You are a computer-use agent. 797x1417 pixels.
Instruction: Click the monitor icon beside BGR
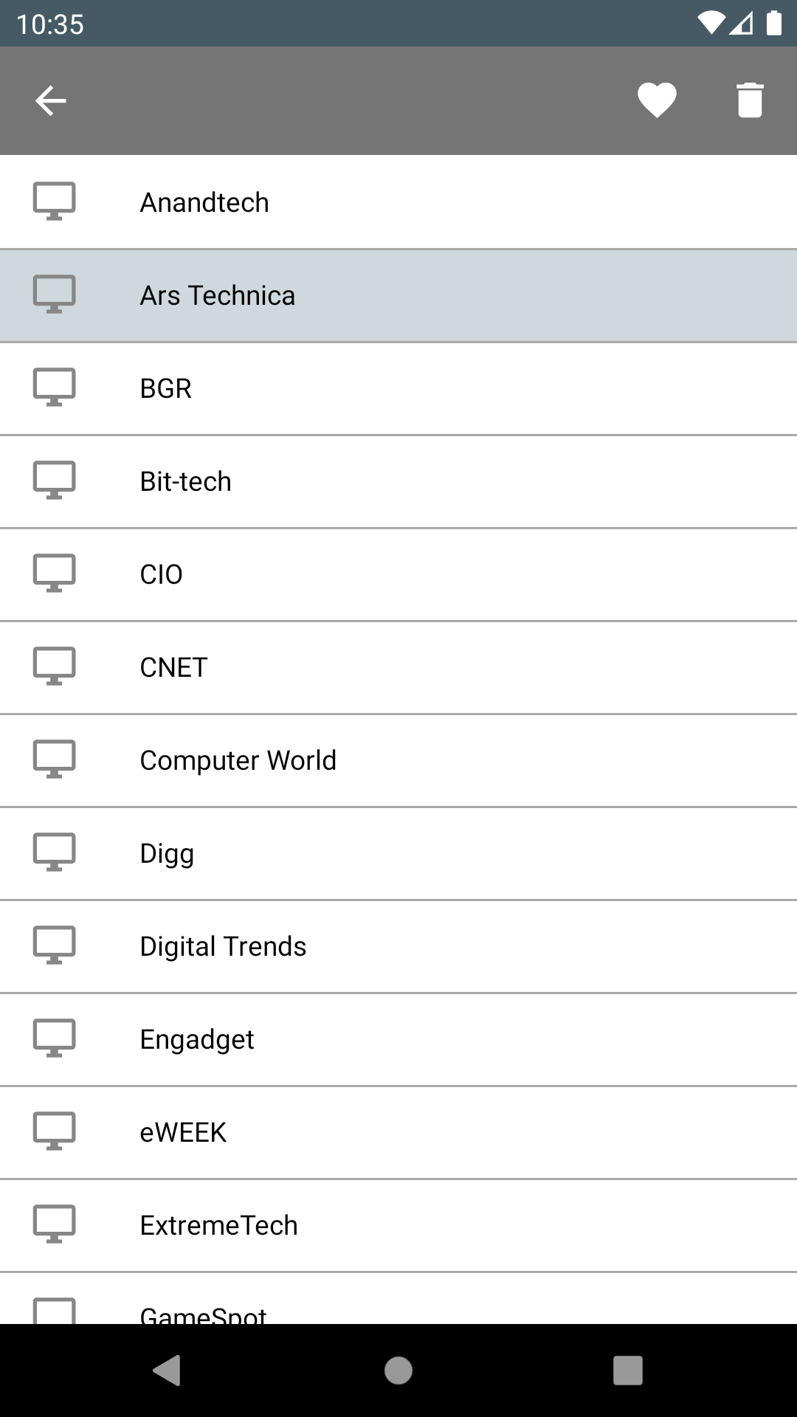tap(55, 387)
